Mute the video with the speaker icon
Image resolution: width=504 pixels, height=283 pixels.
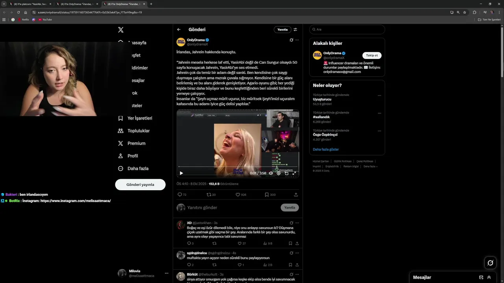point(271,173)
